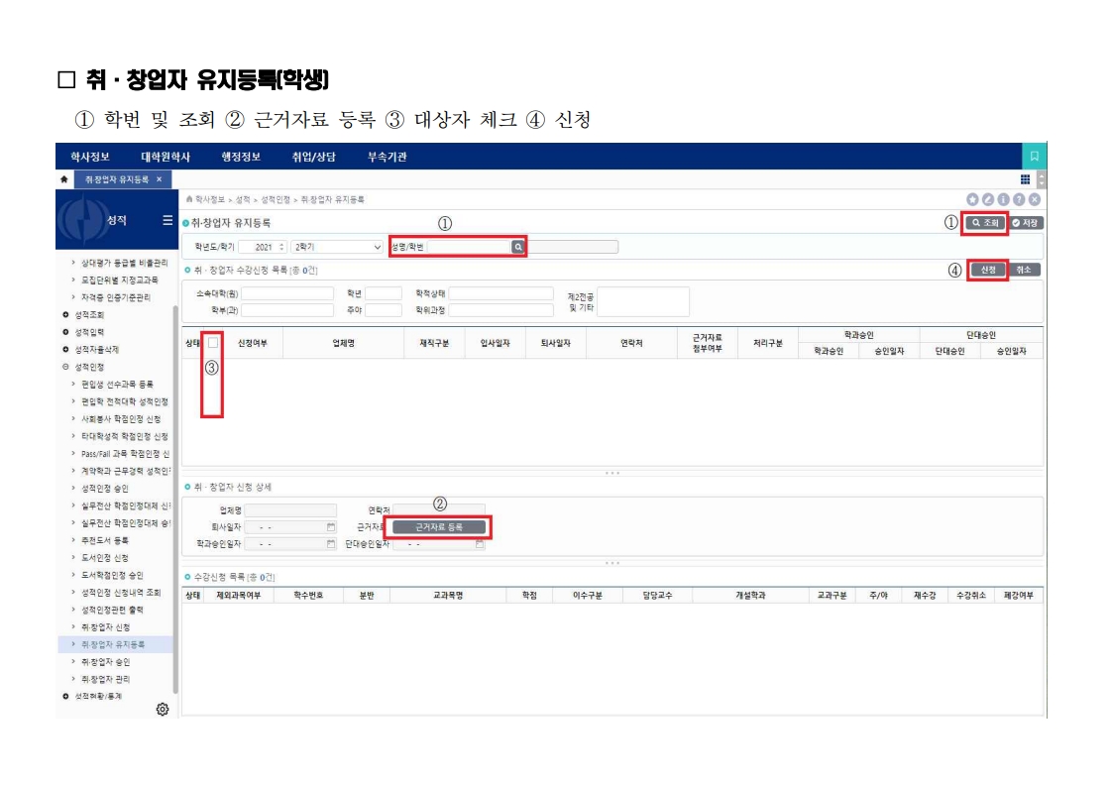Open the 취업/상담 top menu

pos(313,157)
